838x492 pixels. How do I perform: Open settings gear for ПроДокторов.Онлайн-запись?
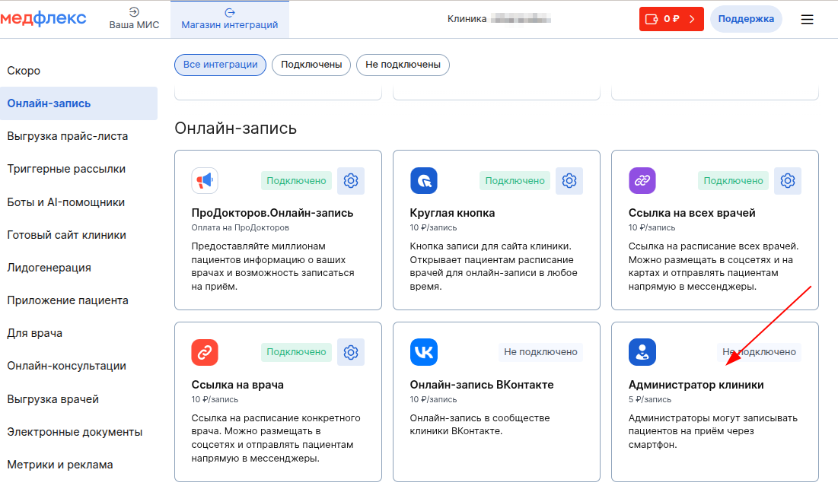pos(350,181)
